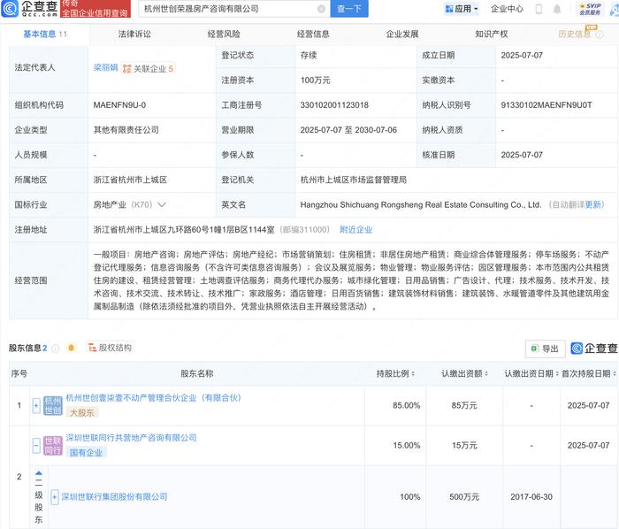Open 企业中心 link
Viewport: 619px width, 529px height.
click(x=507, y=9)
